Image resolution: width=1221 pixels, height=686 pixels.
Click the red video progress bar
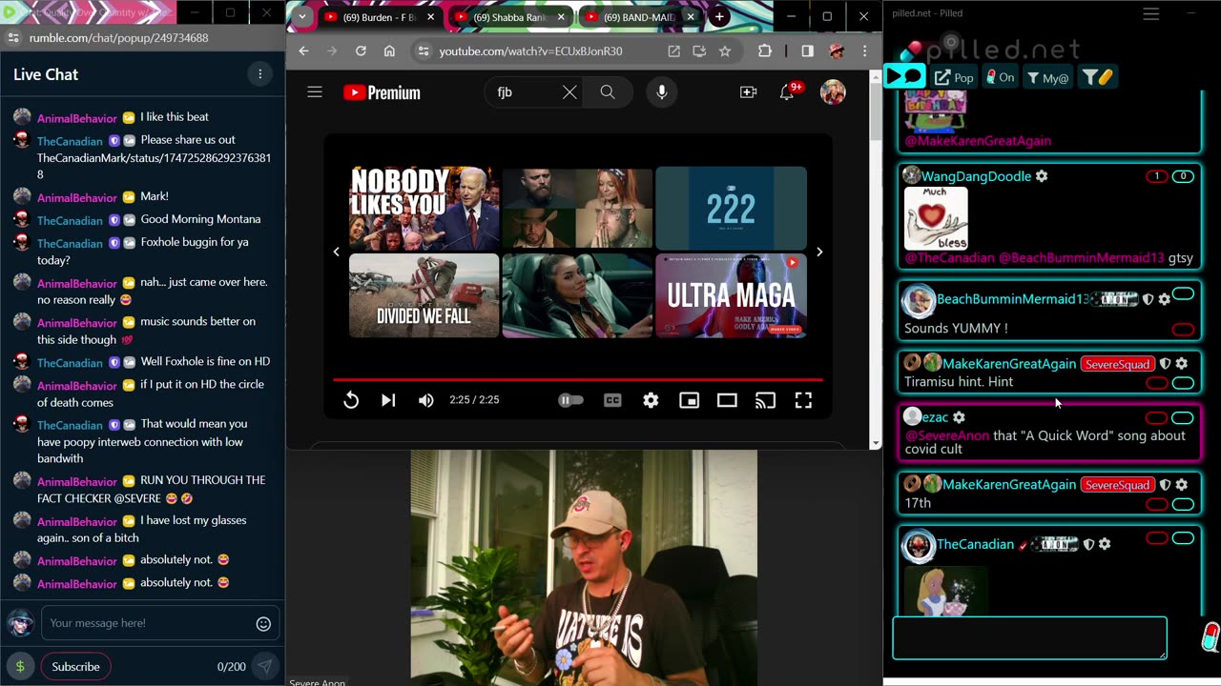pos(577,379)
